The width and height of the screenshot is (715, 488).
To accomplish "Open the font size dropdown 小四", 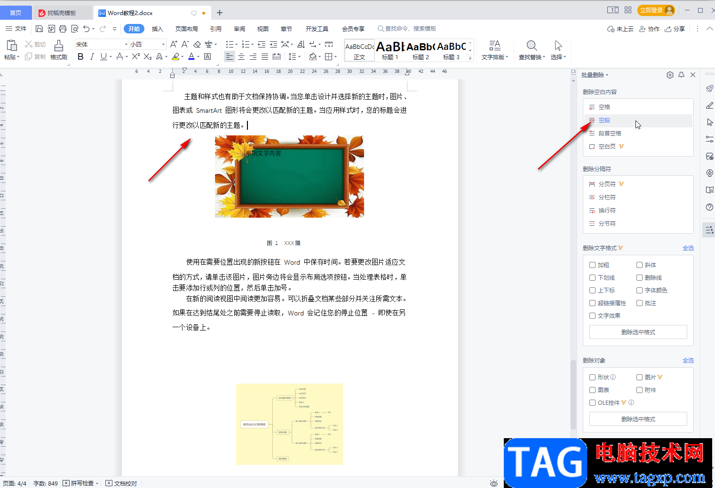I will point(163,44).
